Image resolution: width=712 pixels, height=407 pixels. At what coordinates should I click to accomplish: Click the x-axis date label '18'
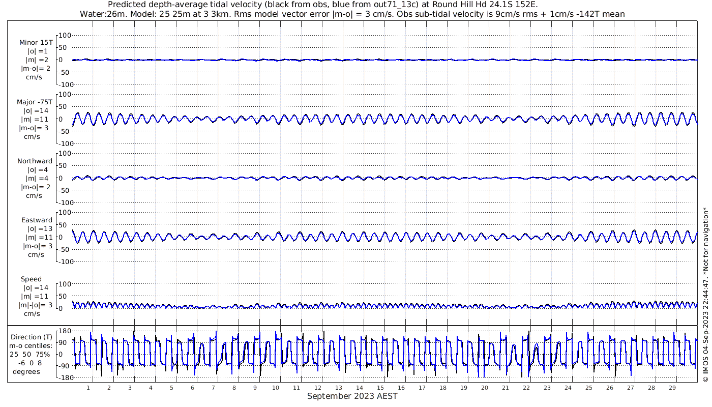[x=442, y=388]
